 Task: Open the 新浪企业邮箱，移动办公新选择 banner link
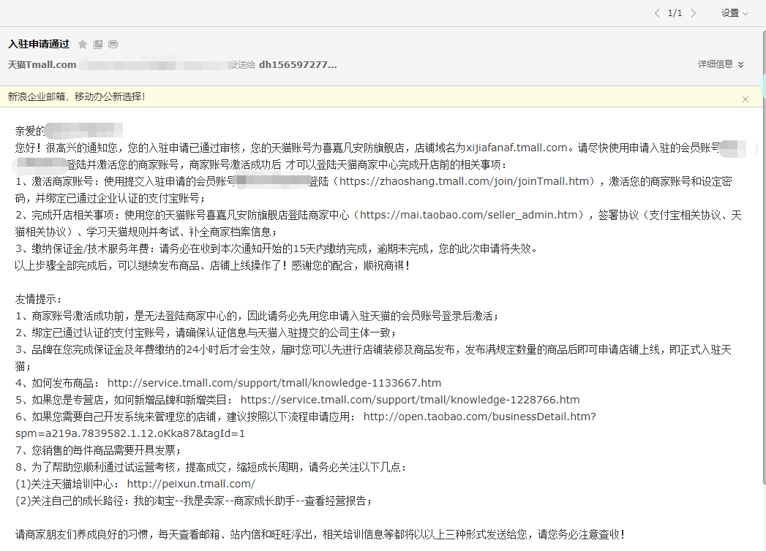[x=77, y=96]
